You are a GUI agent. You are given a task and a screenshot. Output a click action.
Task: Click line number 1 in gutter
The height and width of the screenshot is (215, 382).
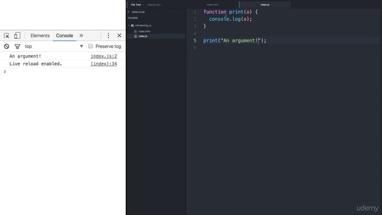pyautogui.click(x=195, y=12)
